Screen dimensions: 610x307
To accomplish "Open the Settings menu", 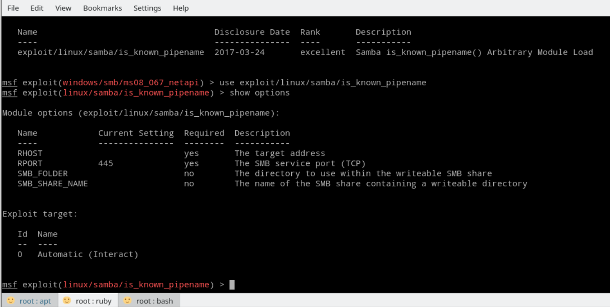I will [x=147, y=8].
